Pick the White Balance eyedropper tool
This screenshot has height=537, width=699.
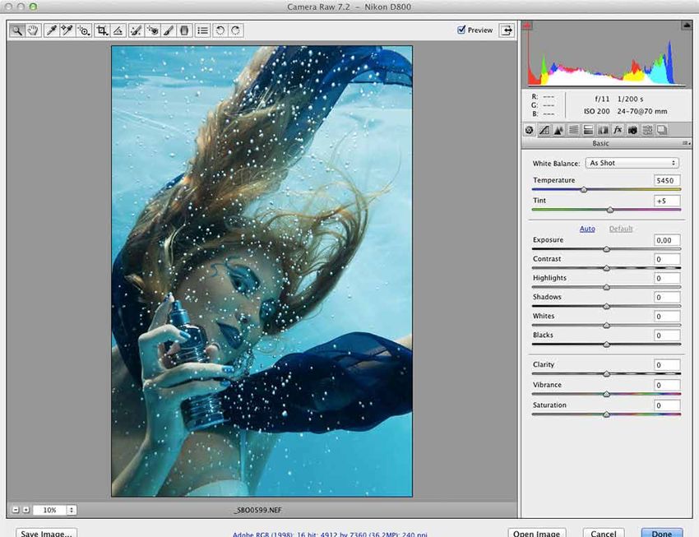(51, 30)
